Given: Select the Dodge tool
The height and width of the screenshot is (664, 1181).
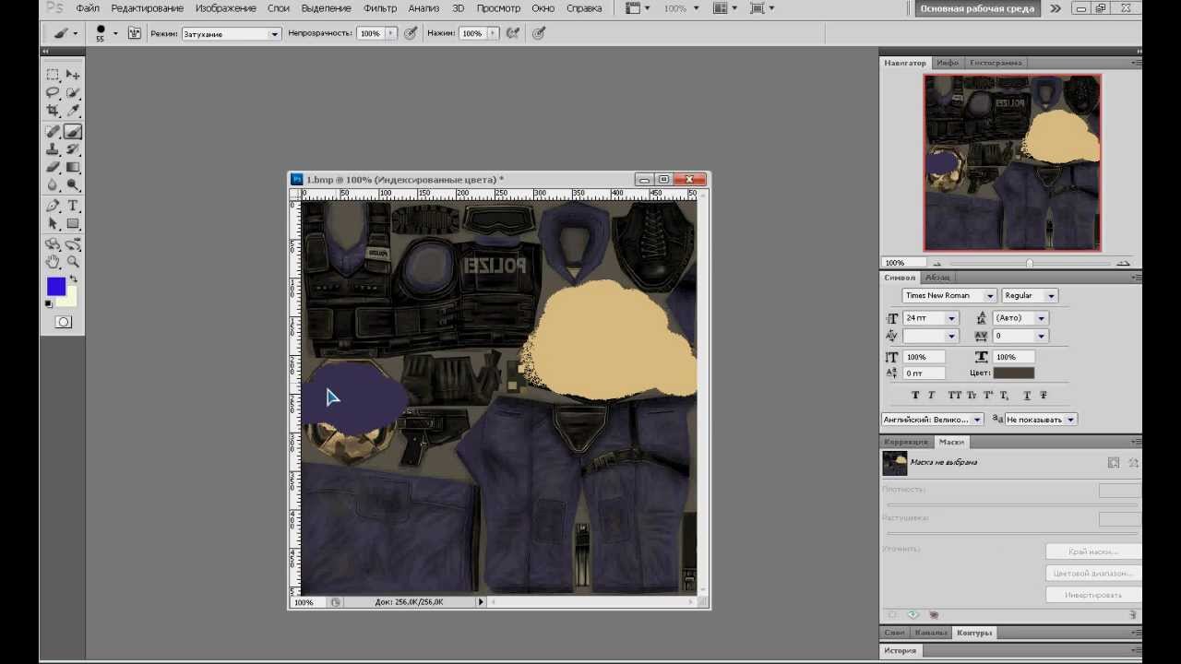Looking at the screenshot, I should click(x=73, y=185).
